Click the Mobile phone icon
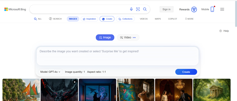Viewport: 237px width, 101px height. click(212, 9)
